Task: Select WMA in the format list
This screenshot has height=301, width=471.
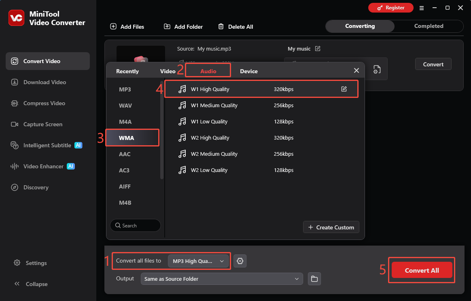Action: 132,138
